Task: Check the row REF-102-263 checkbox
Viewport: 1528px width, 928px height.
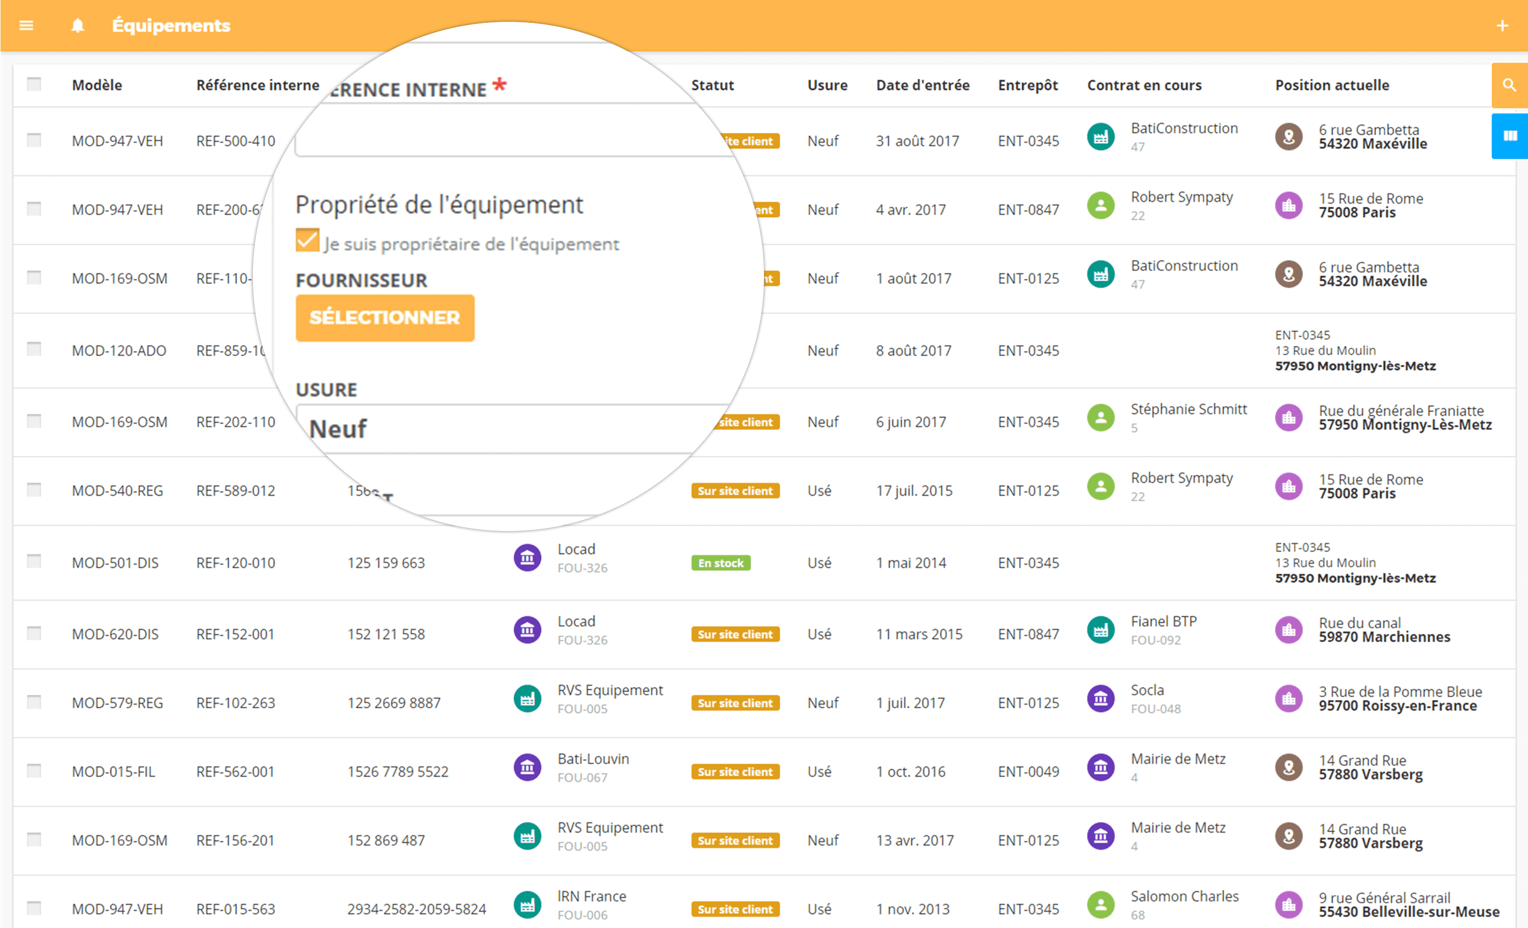Action: coord(34,702)
